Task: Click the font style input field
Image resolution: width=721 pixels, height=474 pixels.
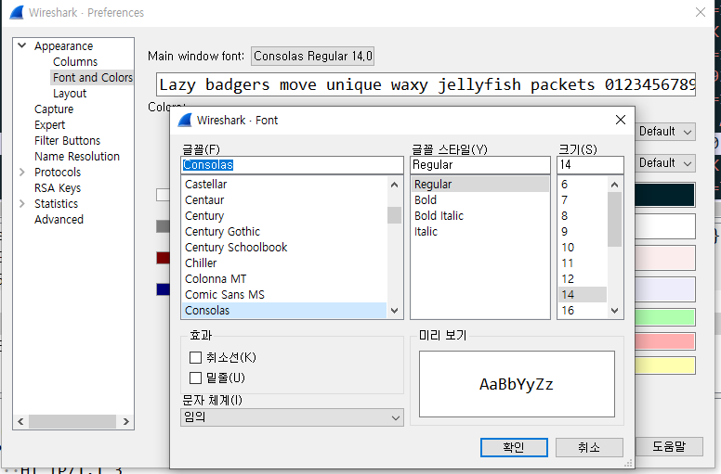Action: coord(480,165)
